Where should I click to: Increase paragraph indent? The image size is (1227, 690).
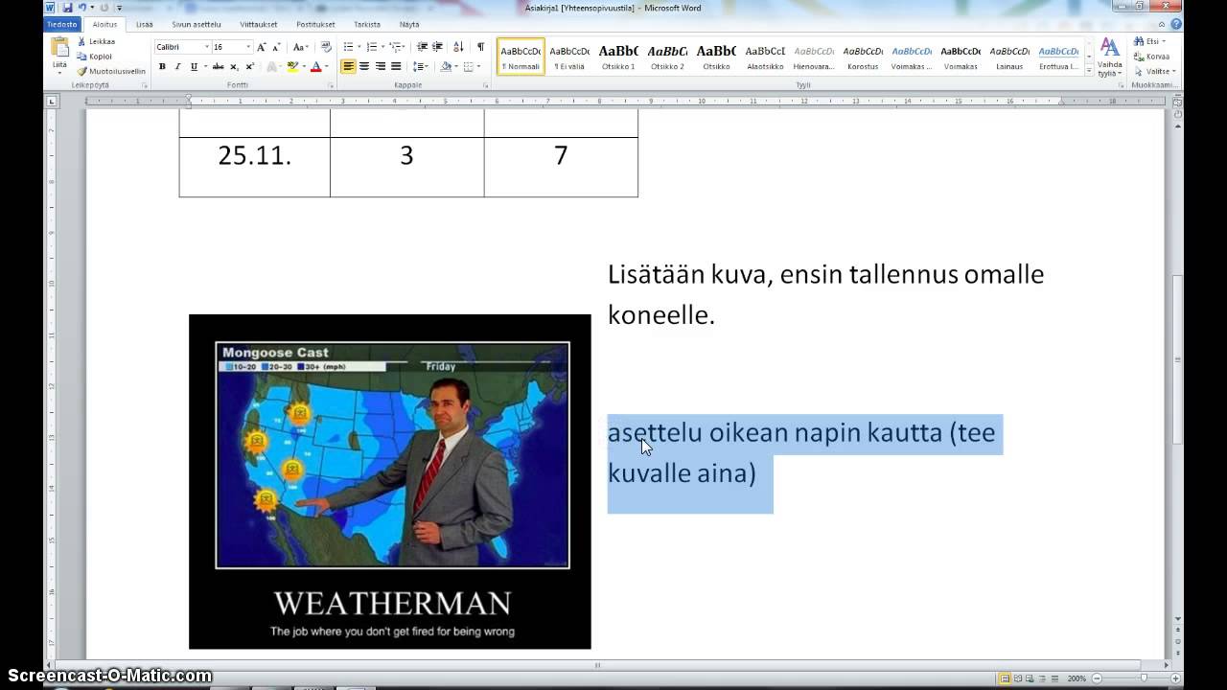[437, 47]
